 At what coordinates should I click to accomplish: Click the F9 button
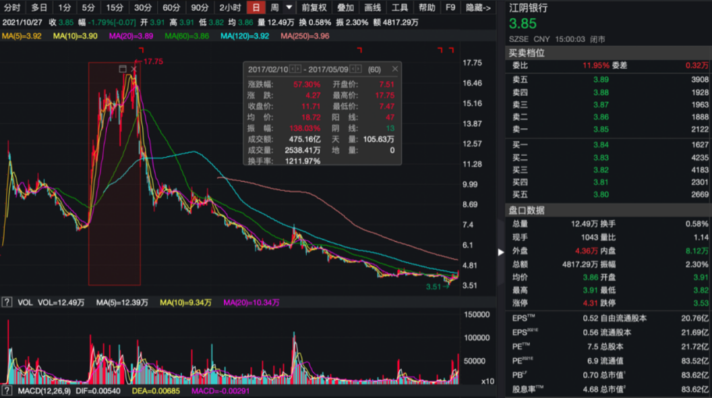coord(450,7)
